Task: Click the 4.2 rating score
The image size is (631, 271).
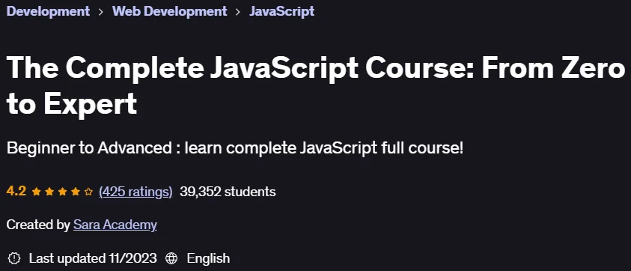Action: (x=16, y=191)
